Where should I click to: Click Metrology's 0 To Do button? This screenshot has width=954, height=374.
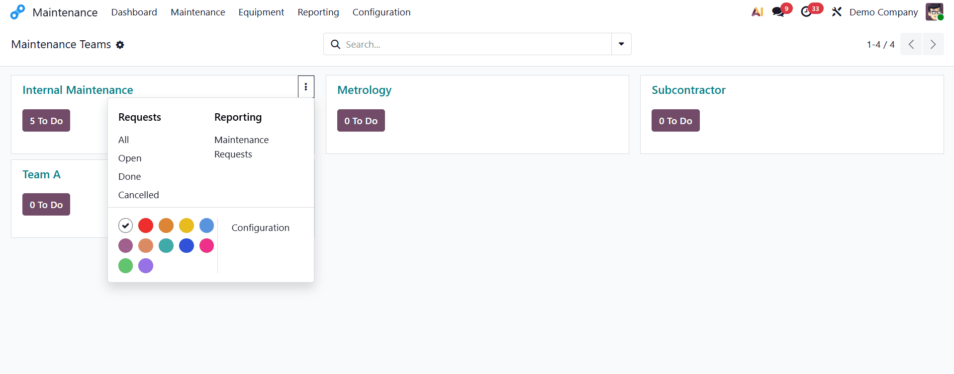[361, 121]
